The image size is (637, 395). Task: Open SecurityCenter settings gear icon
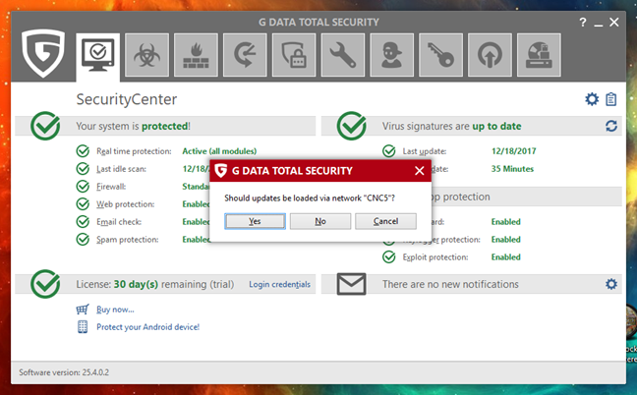pos(592,98)
